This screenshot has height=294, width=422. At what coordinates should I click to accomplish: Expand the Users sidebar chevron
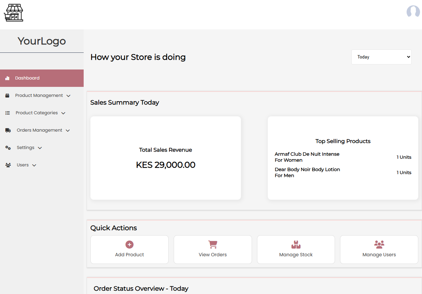pos(35,165)
